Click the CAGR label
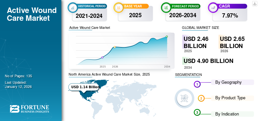 [224, 6]
